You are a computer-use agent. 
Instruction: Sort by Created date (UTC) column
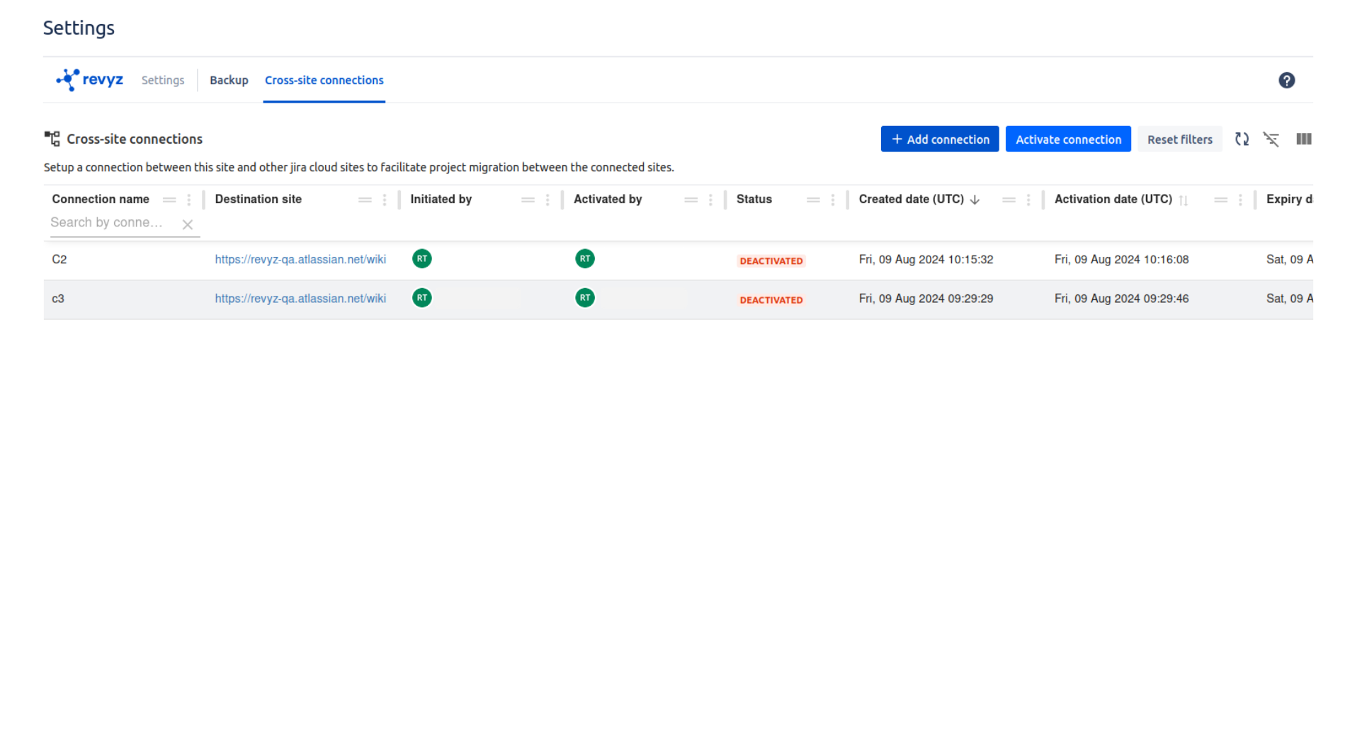911,200
